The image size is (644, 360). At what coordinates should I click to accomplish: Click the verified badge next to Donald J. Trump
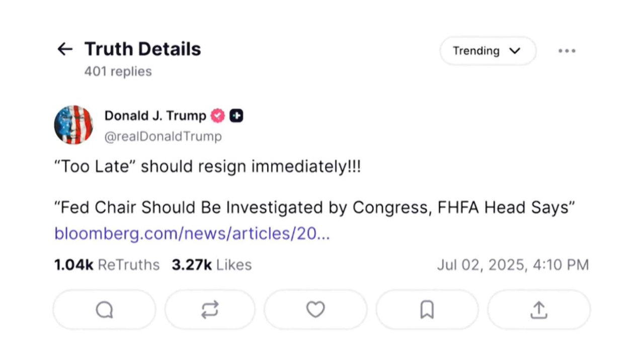(x=217, y=116)
